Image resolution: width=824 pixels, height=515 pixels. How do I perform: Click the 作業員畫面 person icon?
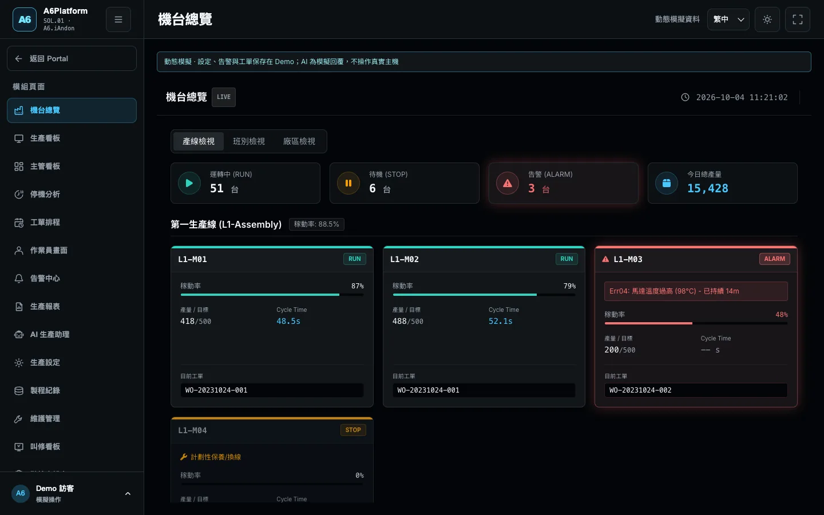tap(19, 251)
